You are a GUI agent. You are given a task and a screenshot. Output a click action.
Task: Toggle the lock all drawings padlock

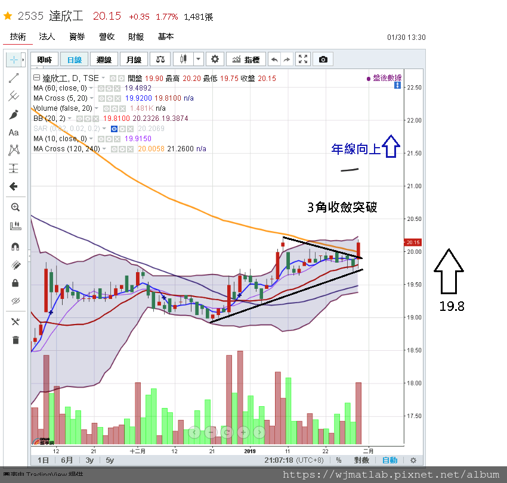15,283
